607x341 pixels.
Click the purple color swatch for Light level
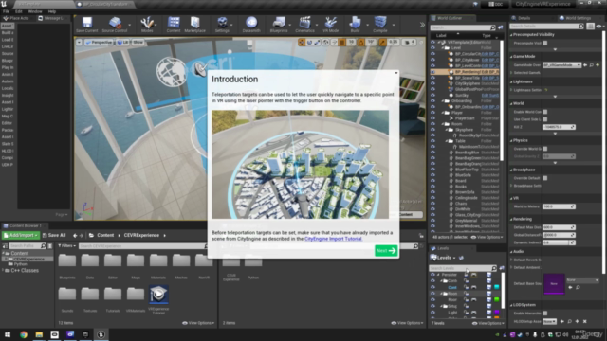pos(496,313)
